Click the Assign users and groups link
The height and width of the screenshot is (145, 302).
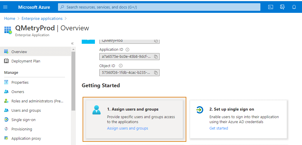coord(127,128)
